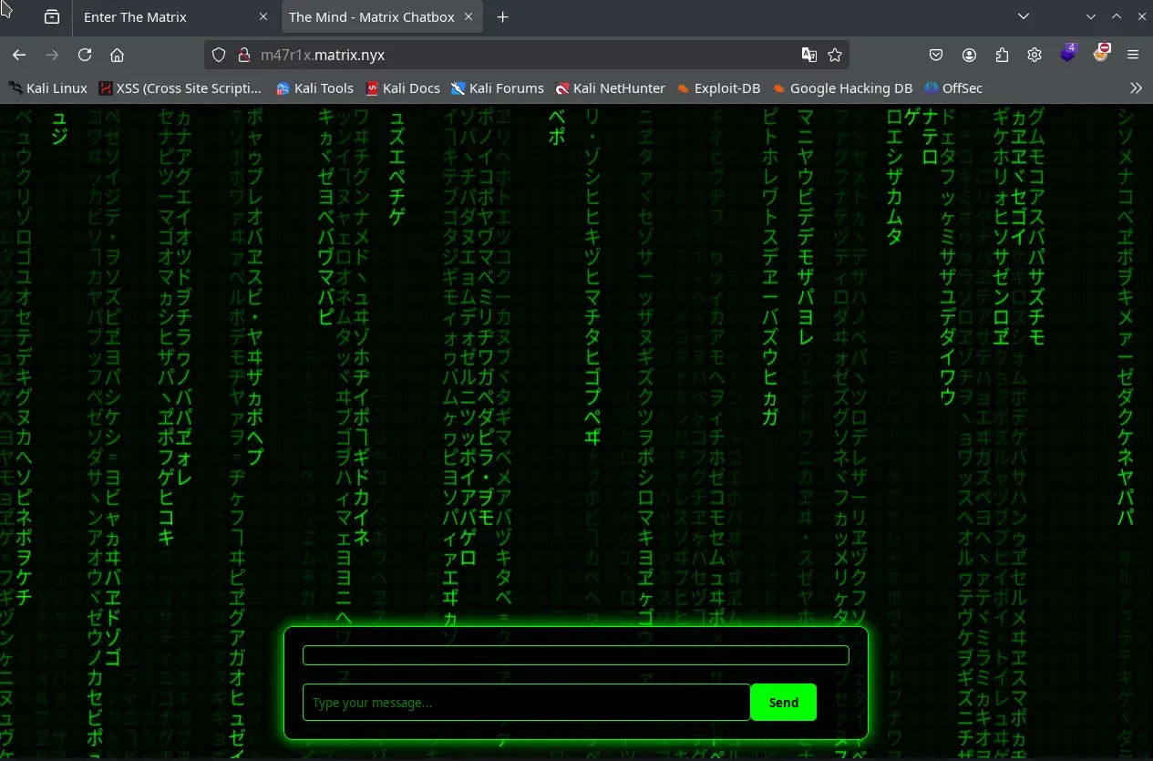Open the Kali NetHunter bookmark

611,88
